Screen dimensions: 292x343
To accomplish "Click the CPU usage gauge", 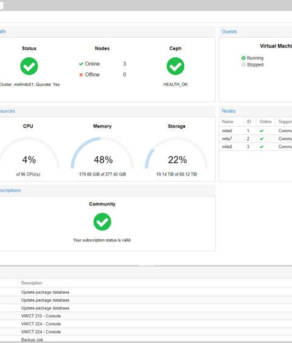I will 29,153.
